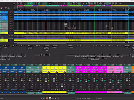Open the Help menu
The image size is (134, 100).
point(17,1)
